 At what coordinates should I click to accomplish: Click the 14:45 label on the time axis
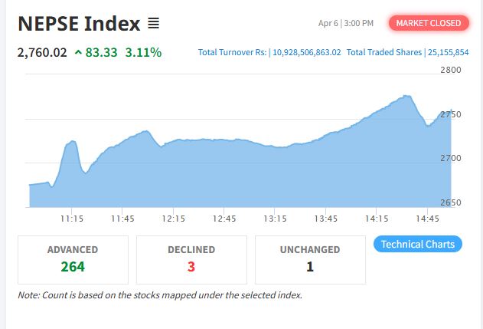pos(427,218)
